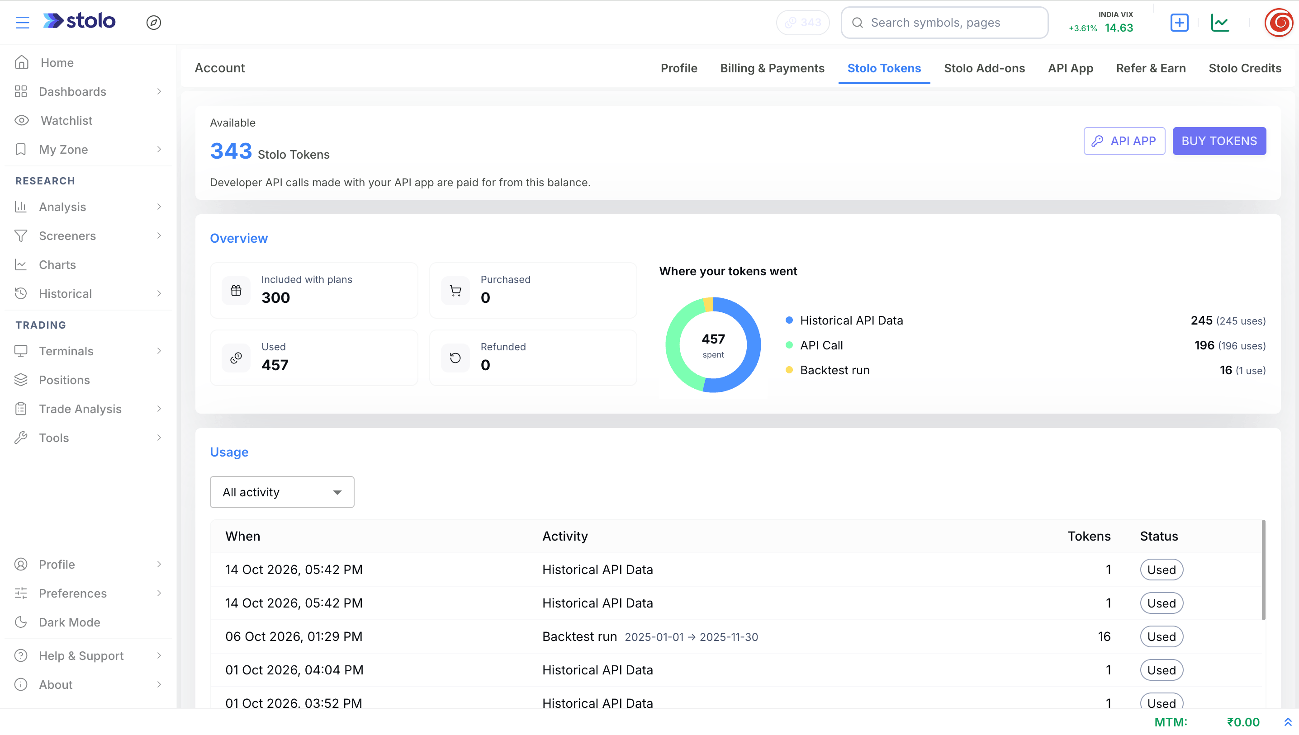Click the Positions layers icon
This screenshot has height=735, width=1299.
click(x=21, y=380)
